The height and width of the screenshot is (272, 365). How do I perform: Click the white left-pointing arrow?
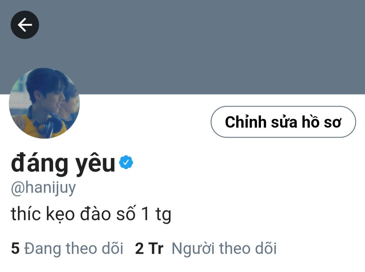click(x=25, y=25)
